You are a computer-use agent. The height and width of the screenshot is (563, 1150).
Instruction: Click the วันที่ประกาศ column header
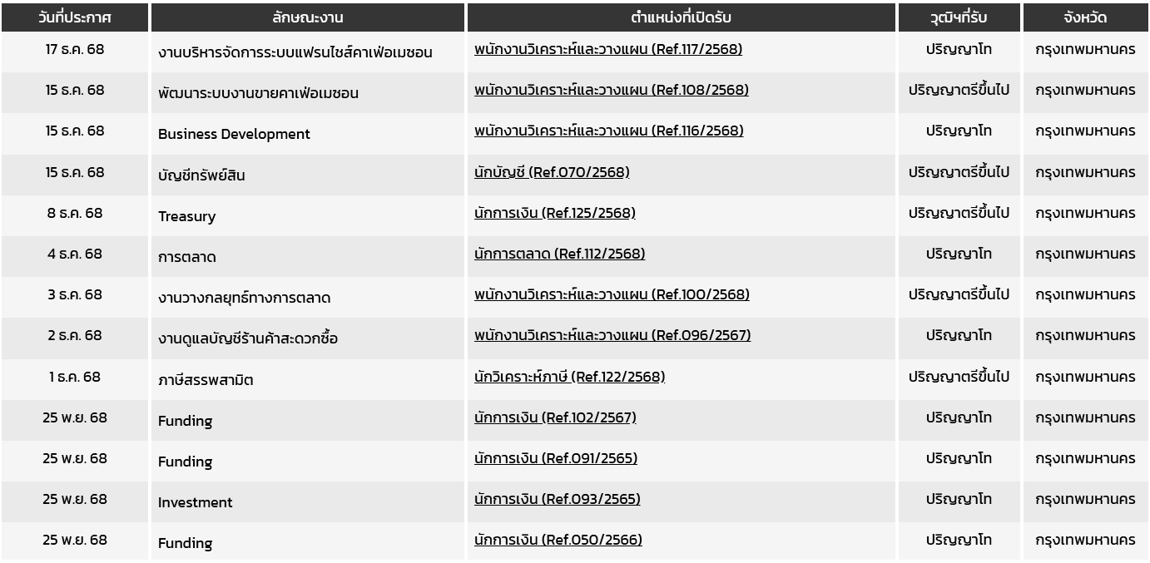point(75,17)
